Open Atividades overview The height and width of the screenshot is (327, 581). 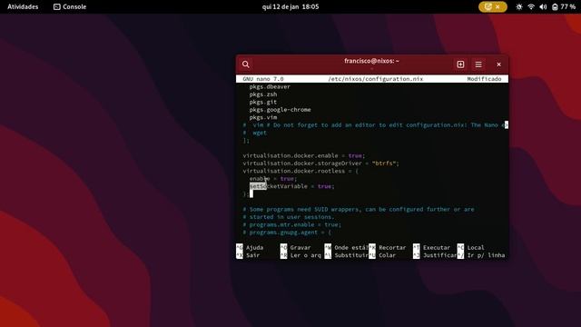click(23, 6)
